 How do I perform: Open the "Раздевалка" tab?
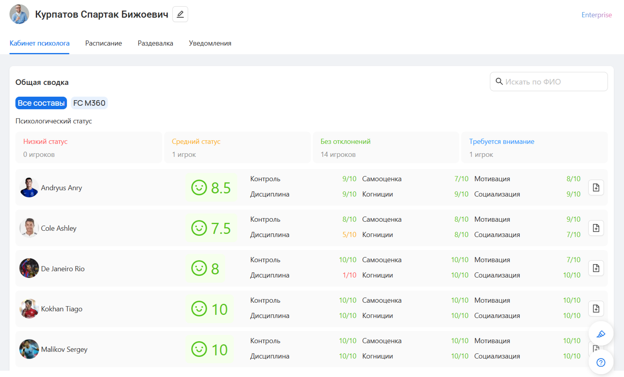tap(155, 43)
